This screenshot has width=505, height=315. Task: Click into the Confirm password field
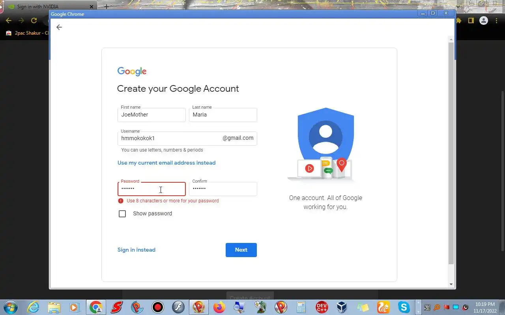[x=223, y=189]
